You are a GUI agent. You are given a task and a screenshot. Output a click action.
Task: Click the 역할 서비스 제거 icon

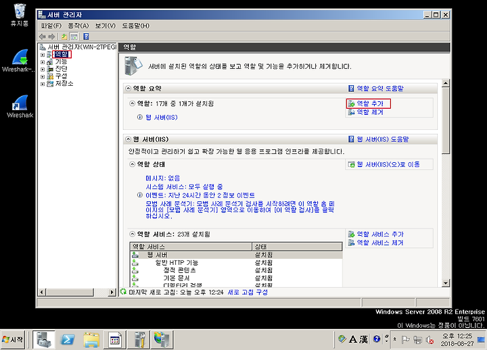click(351, 243)
